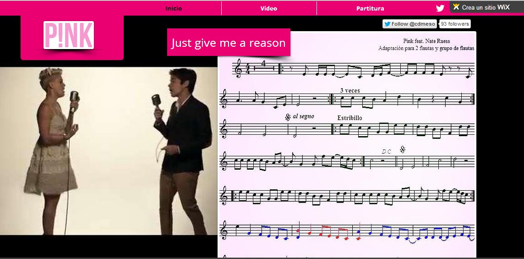Follow @cdmeso on Twitter
524x259 pixels.
click(x=409, y=24)
